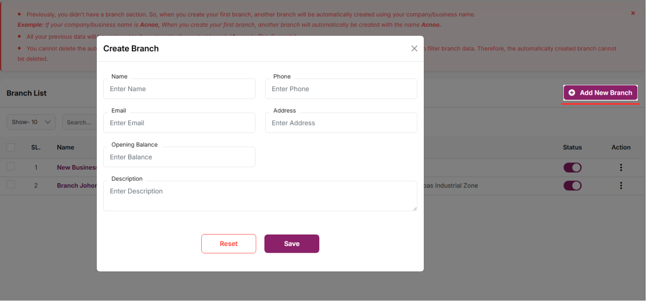
Task: Tick the select-all checkbox in table header
Action: [x=11, y=147]
